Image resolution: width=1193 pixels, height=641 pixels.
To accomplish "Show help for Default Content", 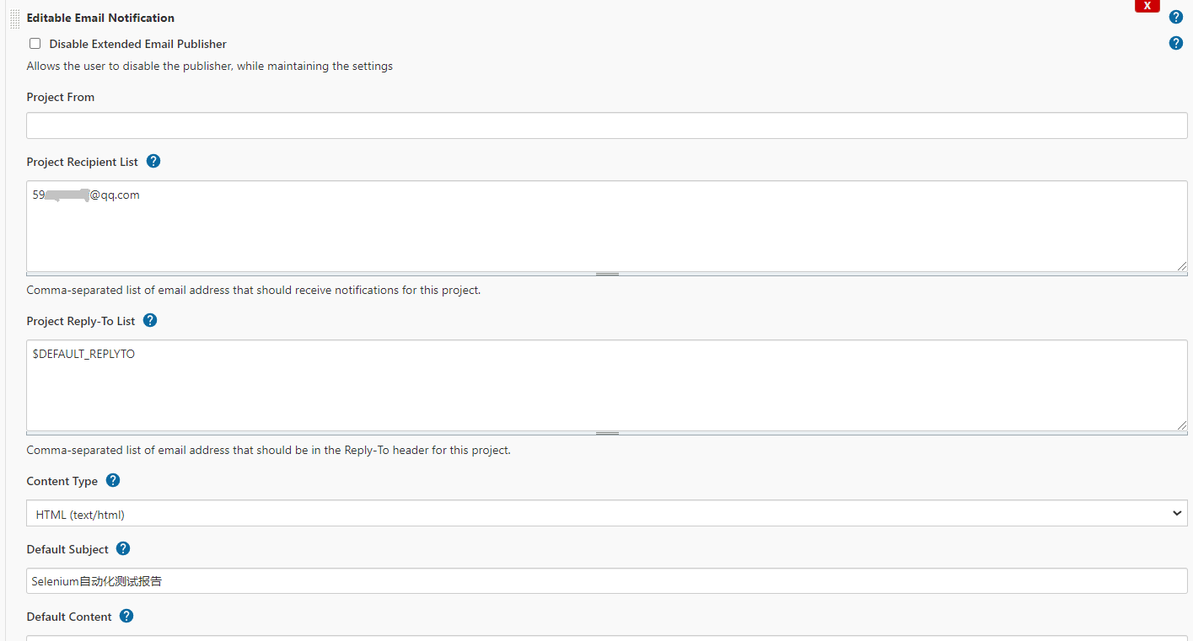I will pyautogui.click(x=126, y=616).
